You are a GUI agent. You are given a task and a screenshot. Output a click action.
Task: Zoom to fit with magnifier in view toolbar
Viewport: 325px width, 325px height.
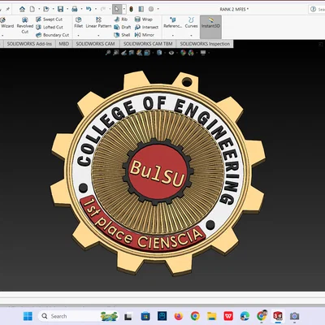tap(108, 53)
